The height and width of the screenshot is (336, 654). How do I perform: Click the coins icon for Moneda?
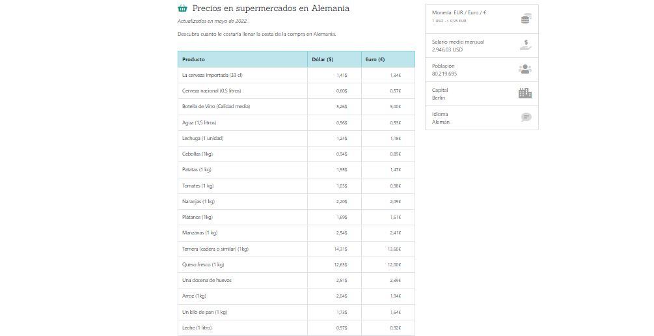[x=525, y=19]
